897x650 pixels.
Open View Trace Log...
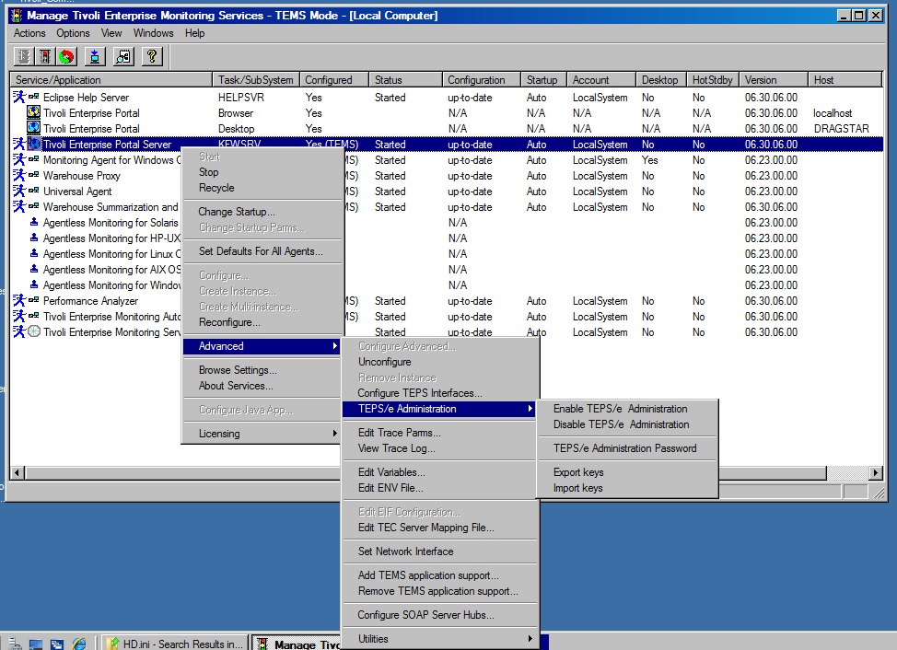[x=440, y=448]
